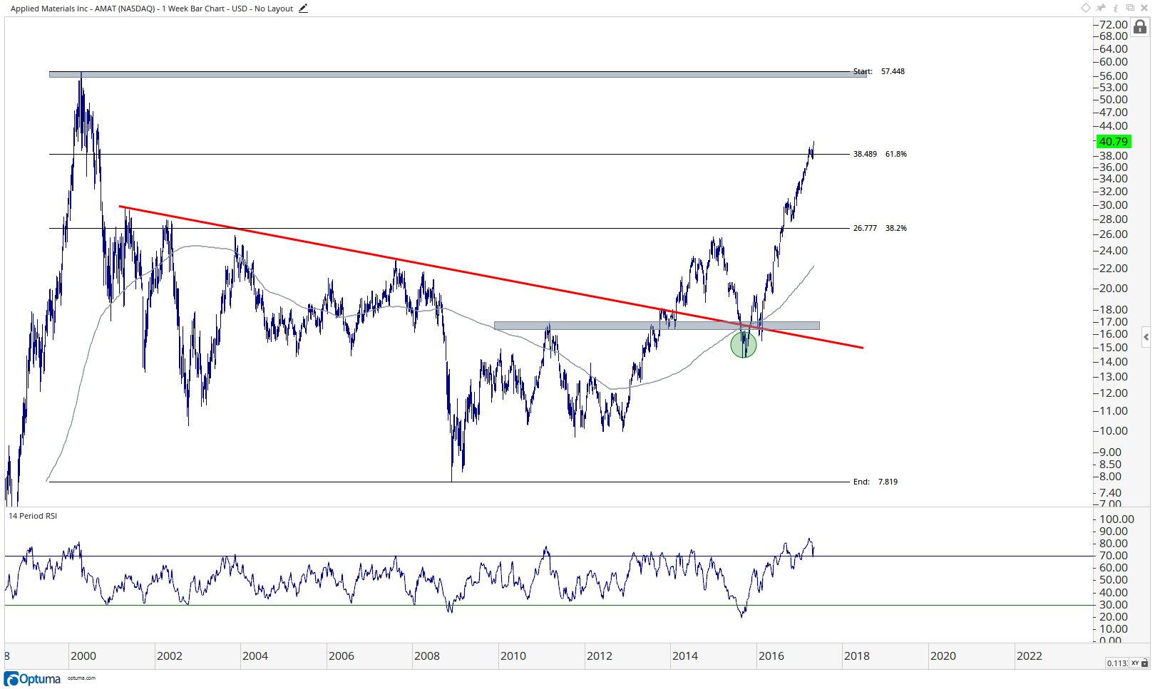Screen dimensions: 1155x689
Task: Pin the chart with the pushpin icon
Action: tap(1101, 8)
